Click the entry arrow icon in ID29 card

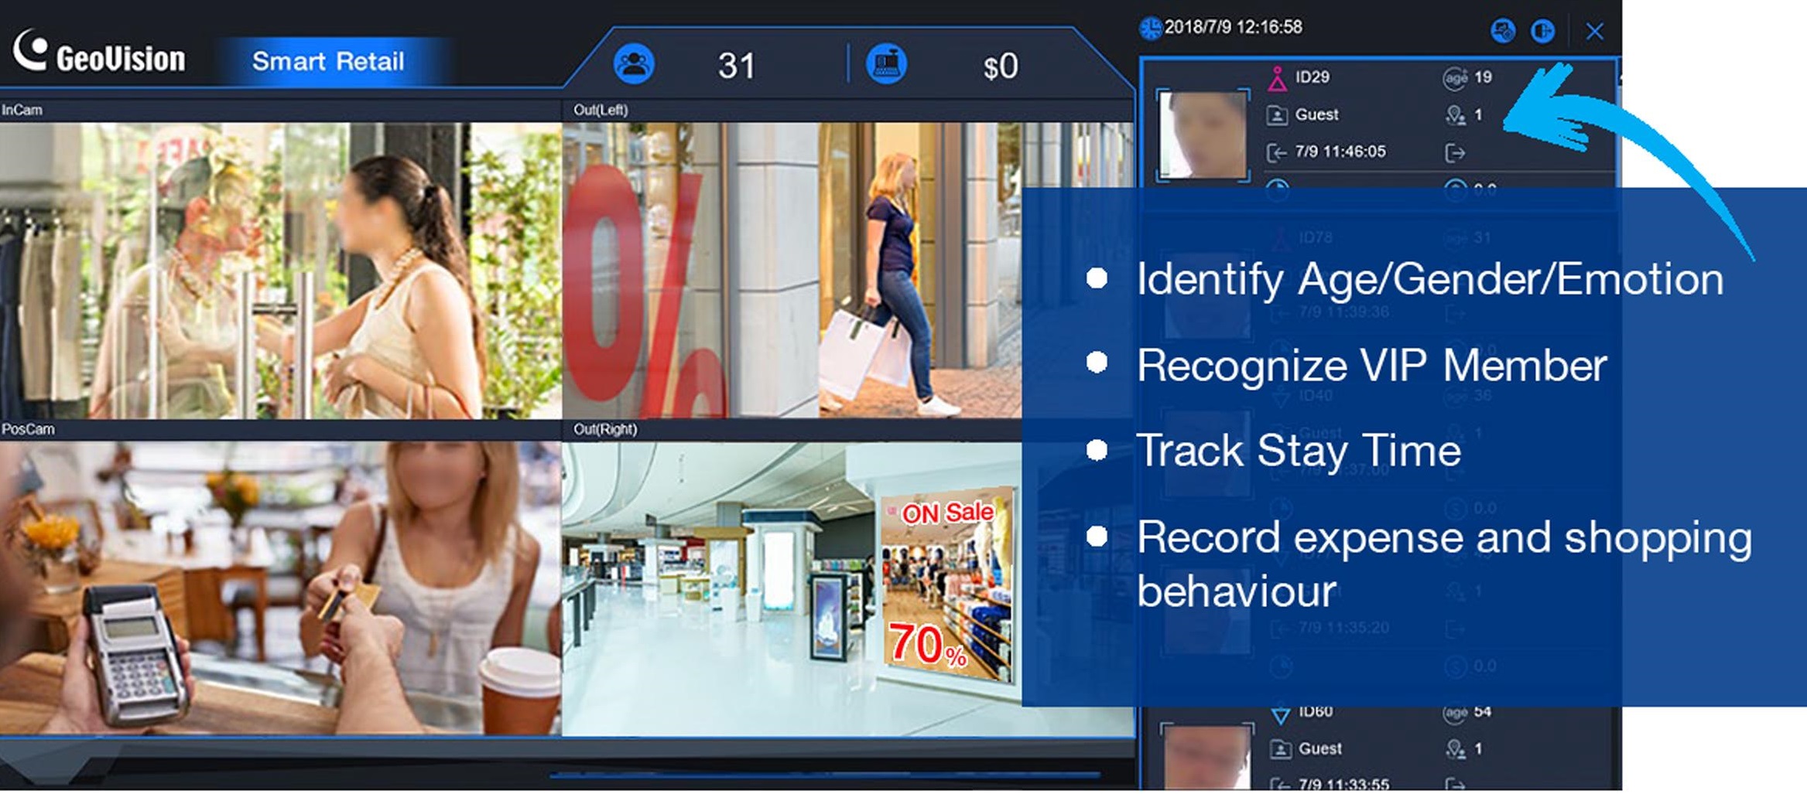pyautogui.click(x=1276, y=152)
